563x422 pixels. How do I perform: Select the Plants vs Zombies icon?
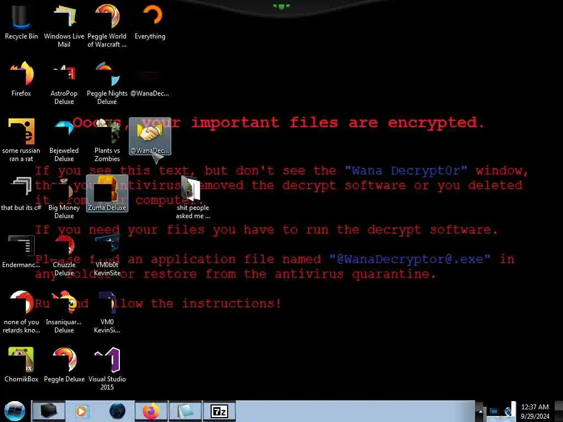point(107,140)
